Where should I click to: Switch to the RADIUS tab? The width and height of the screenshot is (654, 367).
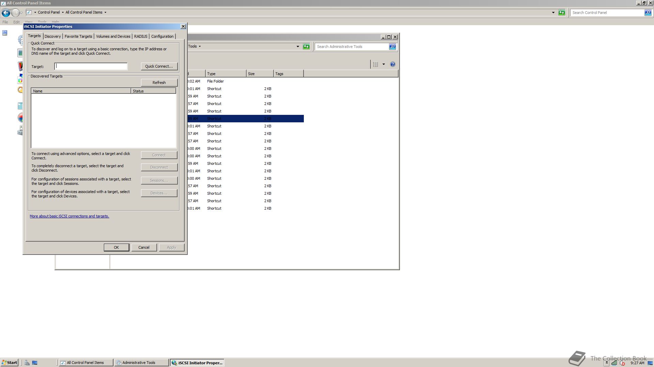pyautogui.click(x=141, y=36)
